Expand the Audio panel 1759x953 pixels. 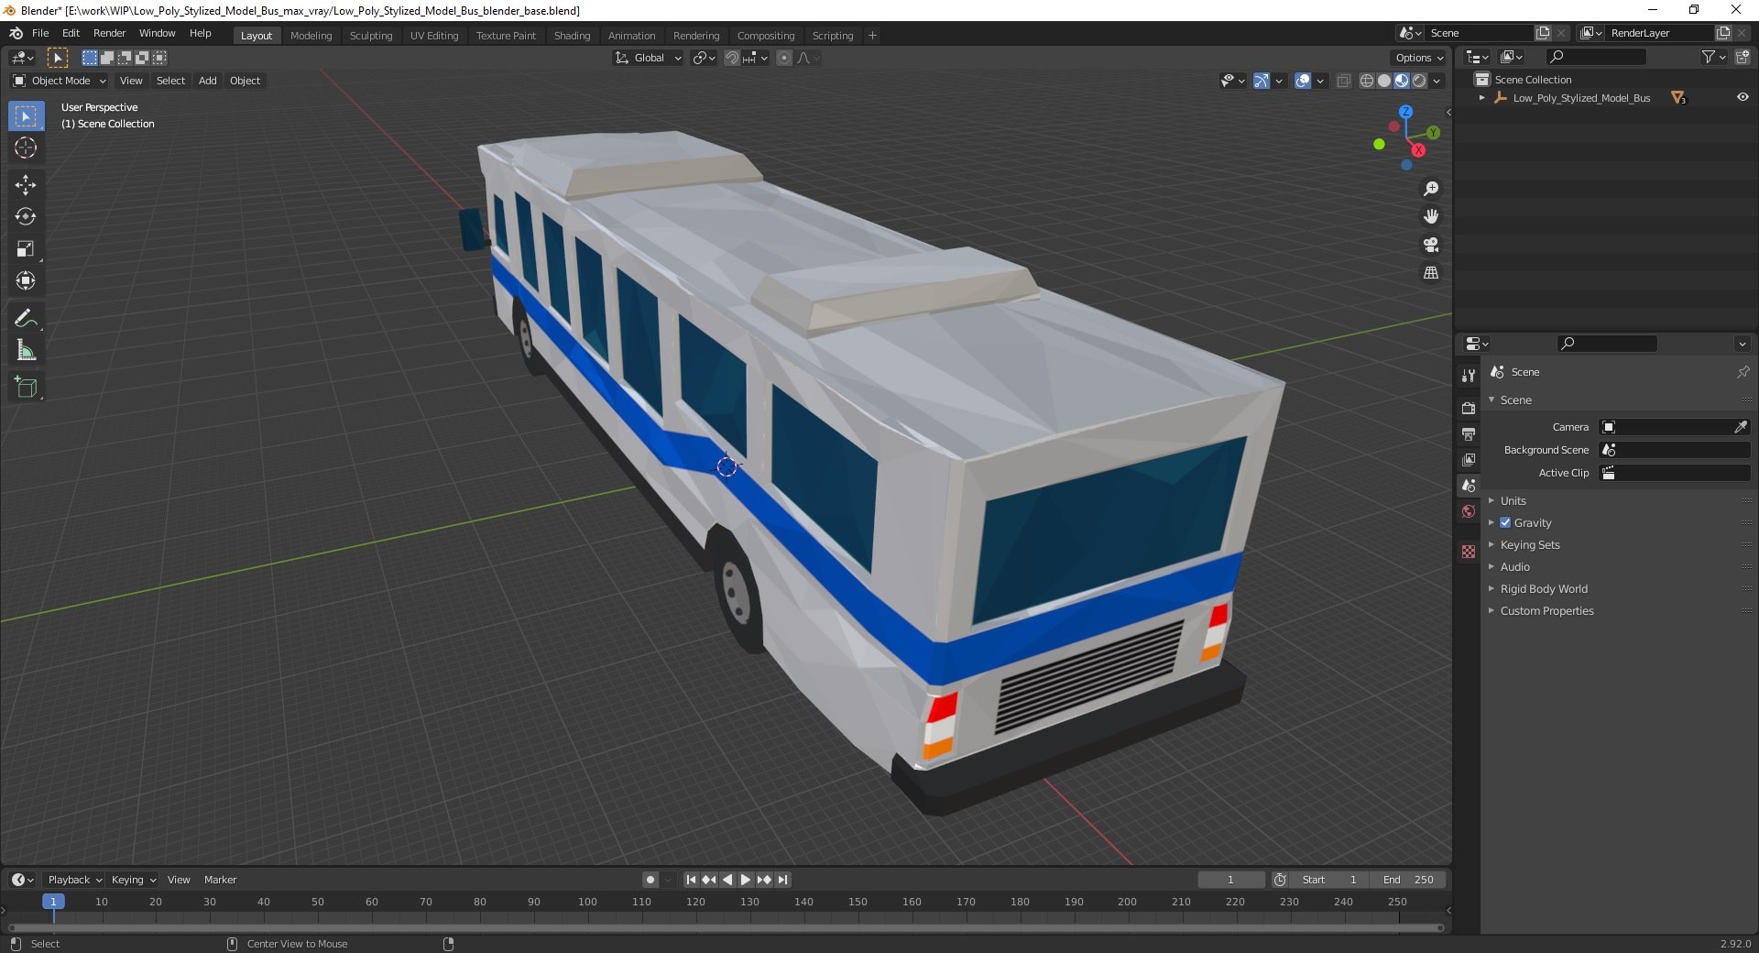(1514, 566)
